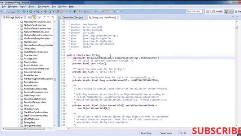
Task: Click the Print toolbar icon
Action: tap(13, 11)
